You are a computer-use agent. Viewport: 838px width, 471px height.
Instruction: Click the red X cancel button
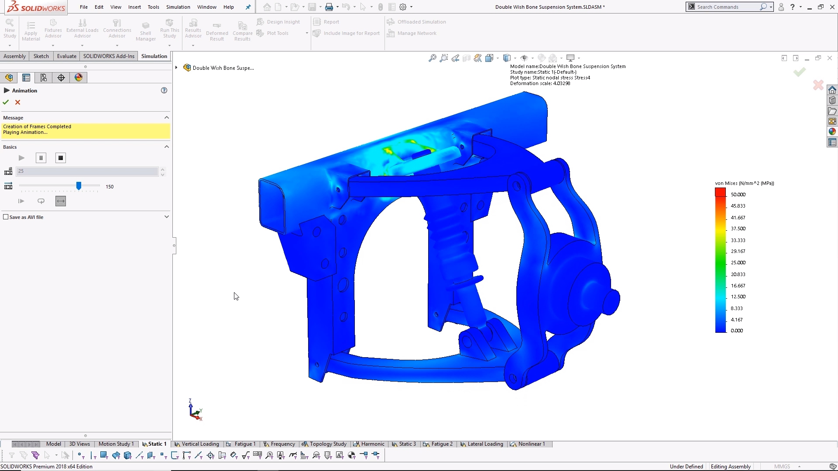point(17,102)
